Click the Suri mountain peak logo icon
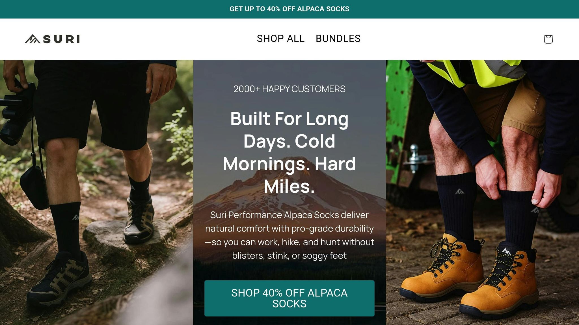 click(33, 39)
